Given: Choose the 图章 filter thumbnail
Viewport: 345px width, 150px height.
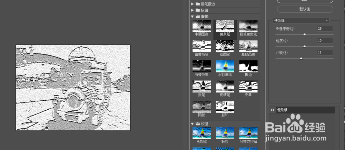Looking at the screenshot, I should point(248,87).
